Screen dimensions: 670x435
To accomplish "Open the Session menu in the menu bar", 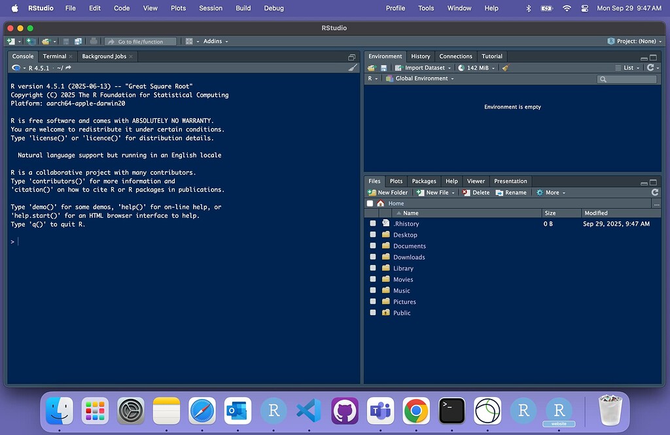I will [211, 8].
